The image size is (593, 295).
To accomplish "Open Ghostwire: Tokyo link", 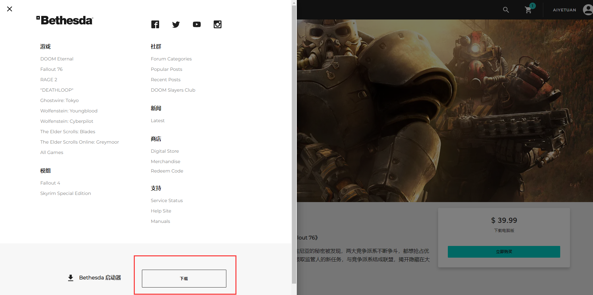I will [x=59, y=100].
